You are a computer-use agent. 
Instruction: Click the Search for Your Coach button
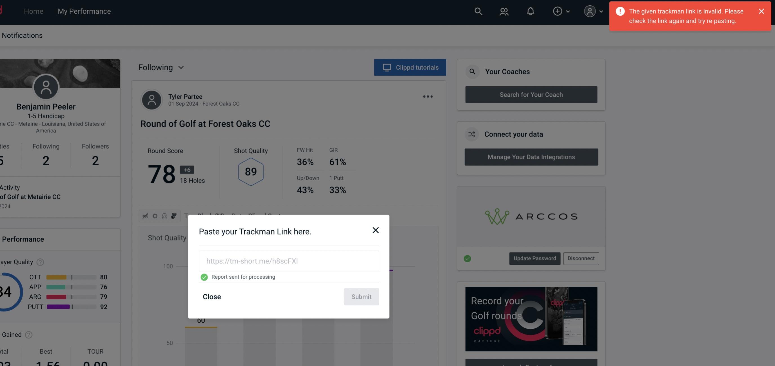(531, 94)
